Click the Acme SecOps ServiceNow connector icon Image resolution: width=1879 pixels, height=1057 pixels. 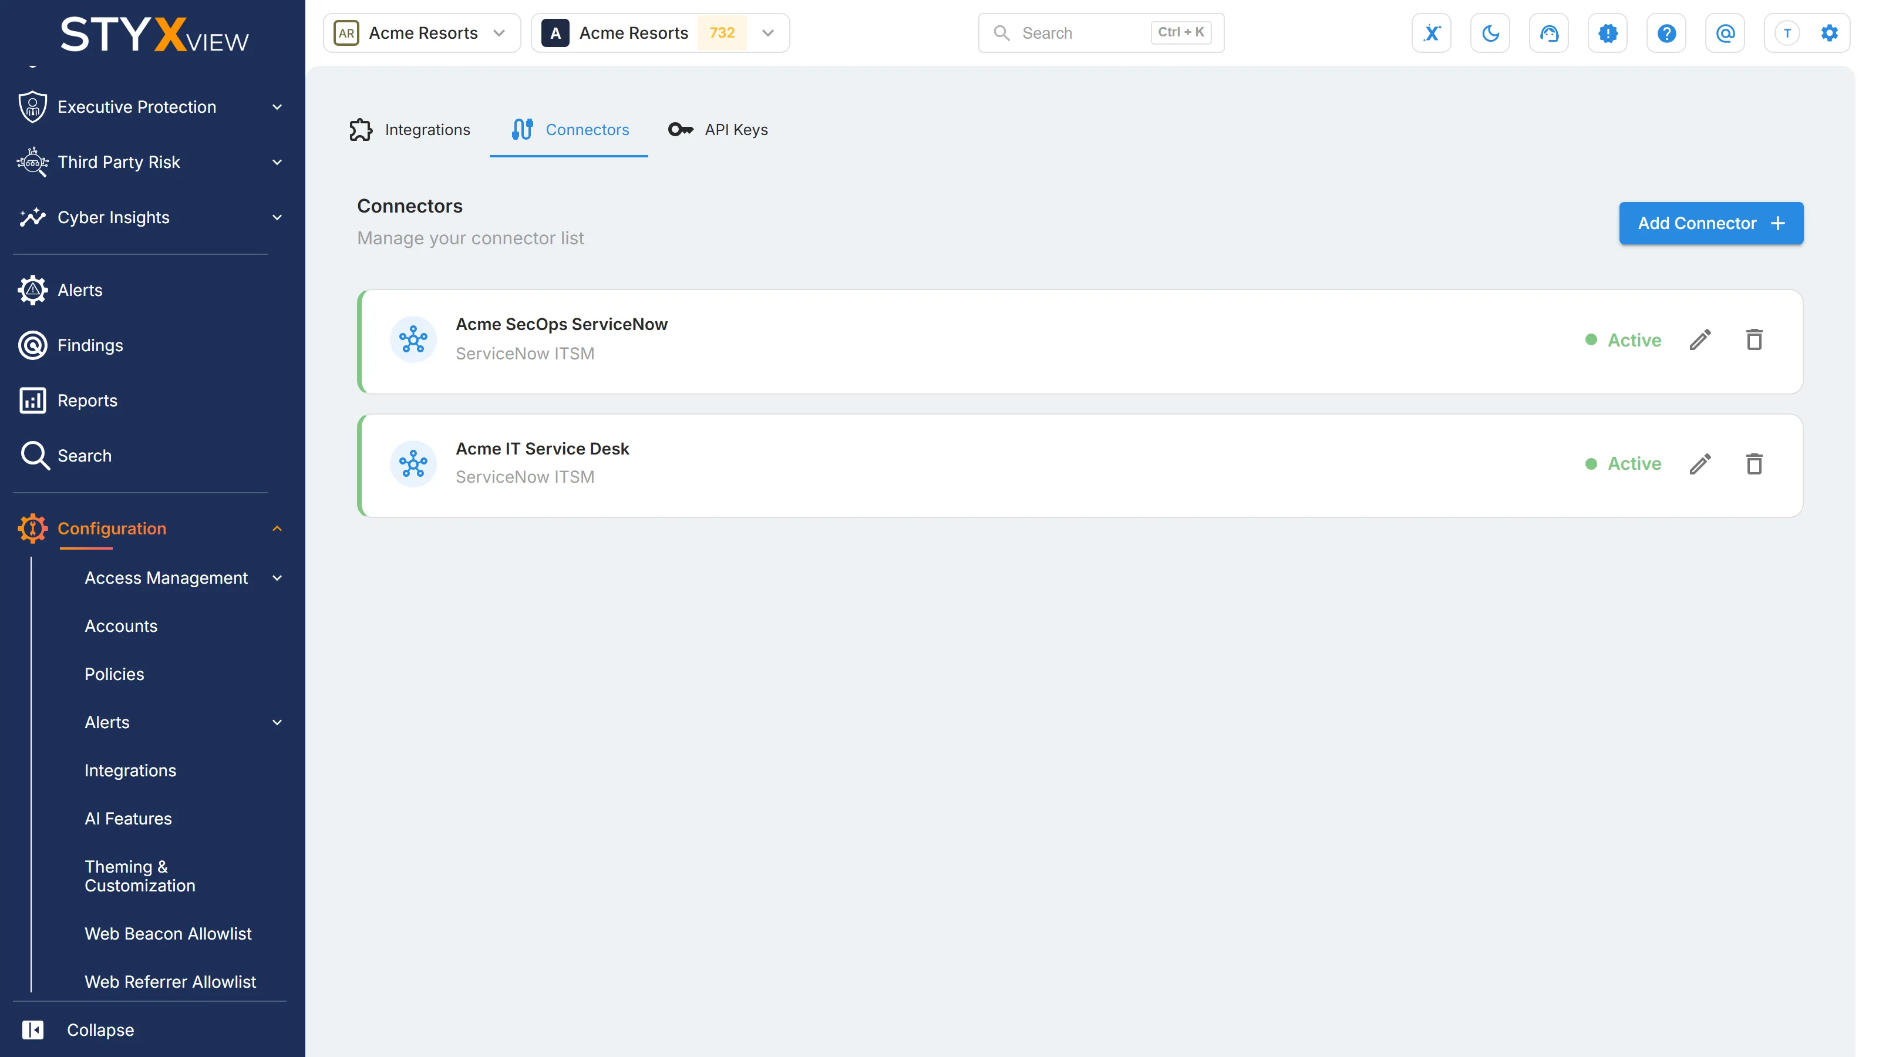413,340
